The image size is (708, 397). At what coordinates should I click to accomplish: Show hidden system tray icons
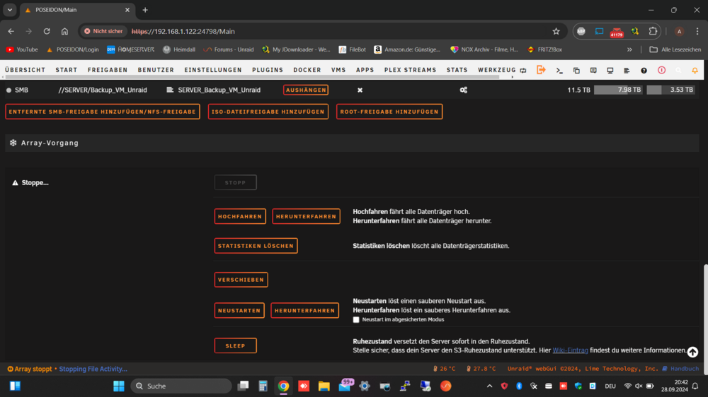[x=489, y=386]
